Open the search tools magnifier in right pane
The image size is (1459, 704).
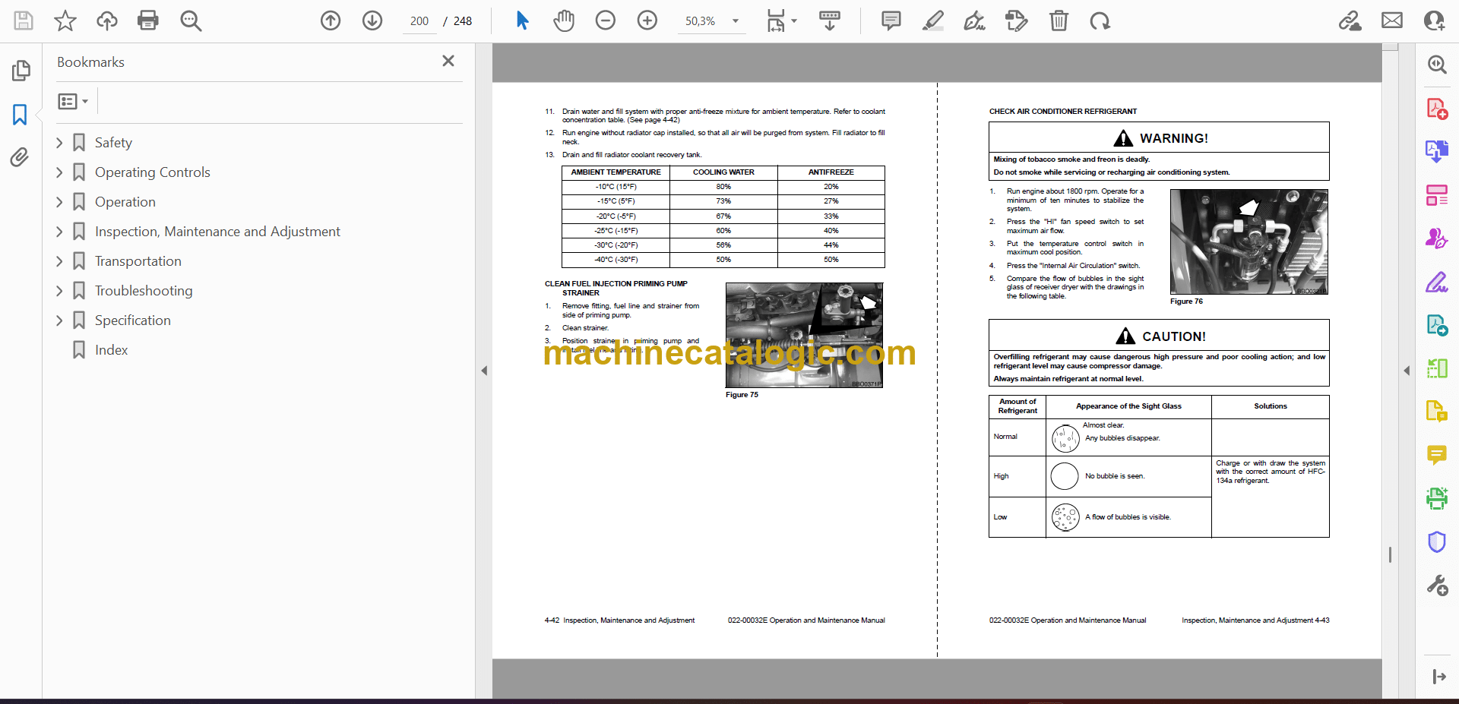click(1437, 65)
